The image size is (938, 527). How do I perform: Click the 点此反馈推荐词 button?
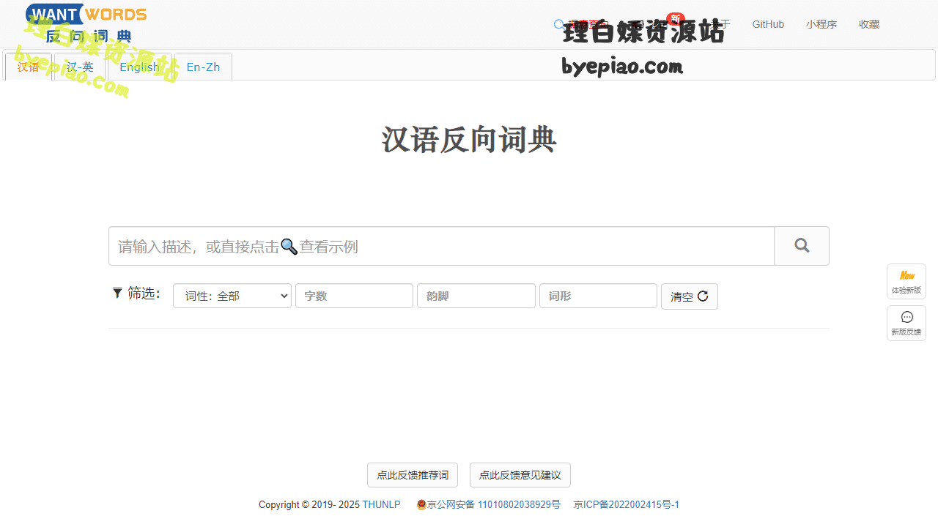(x=413, y=475)
